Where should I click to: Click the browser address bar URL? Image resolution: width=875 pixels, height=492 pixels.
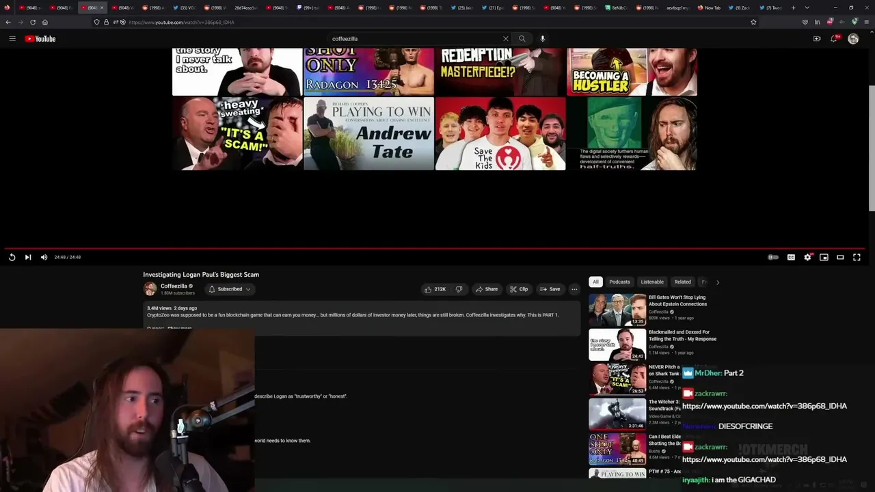(181, 23)
